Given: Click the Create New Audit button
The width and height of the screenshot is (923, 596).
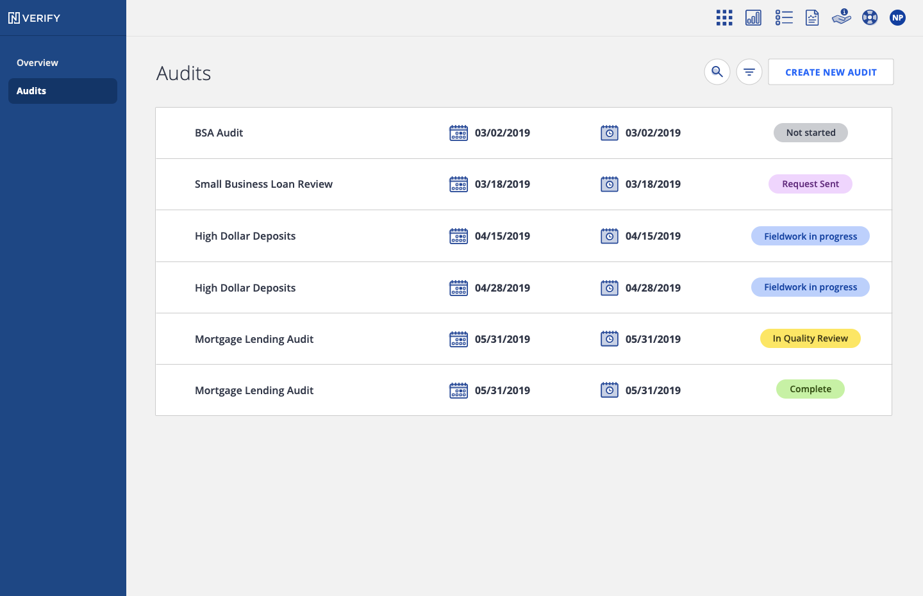Looking at the screenshot, I should click(x=831, y=72).
